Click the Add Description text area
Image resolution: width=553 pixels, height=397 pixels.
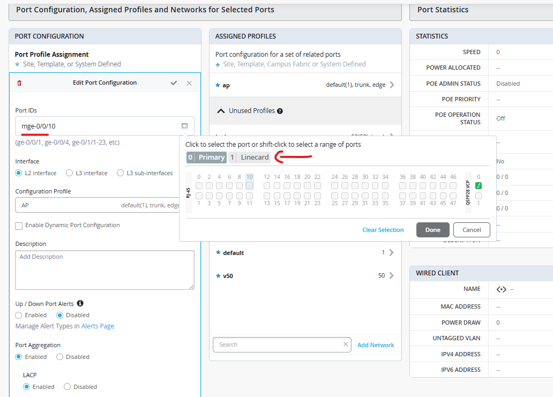(104, 270)
